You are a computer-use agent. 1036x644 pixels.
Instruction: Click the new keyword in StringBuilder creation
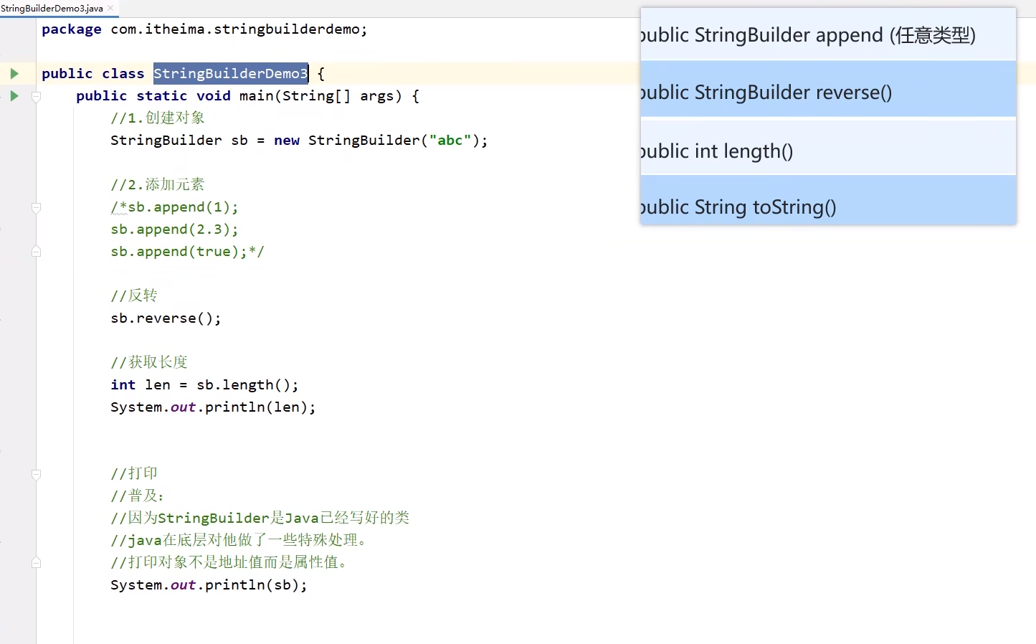coord(287,141)
